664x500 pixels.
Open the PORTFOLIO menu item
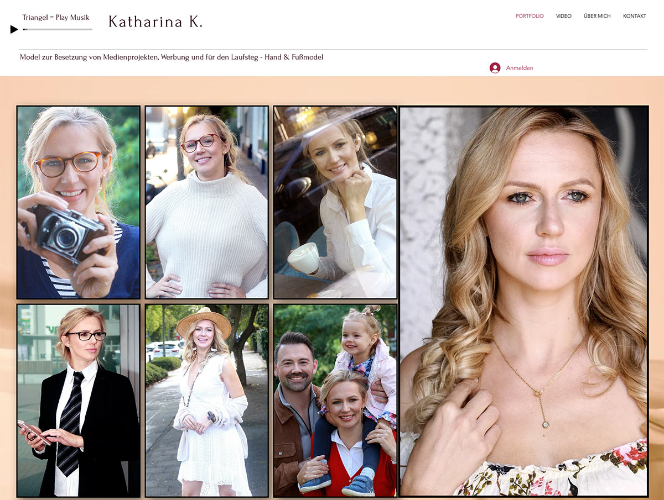(x=530, y=16)
